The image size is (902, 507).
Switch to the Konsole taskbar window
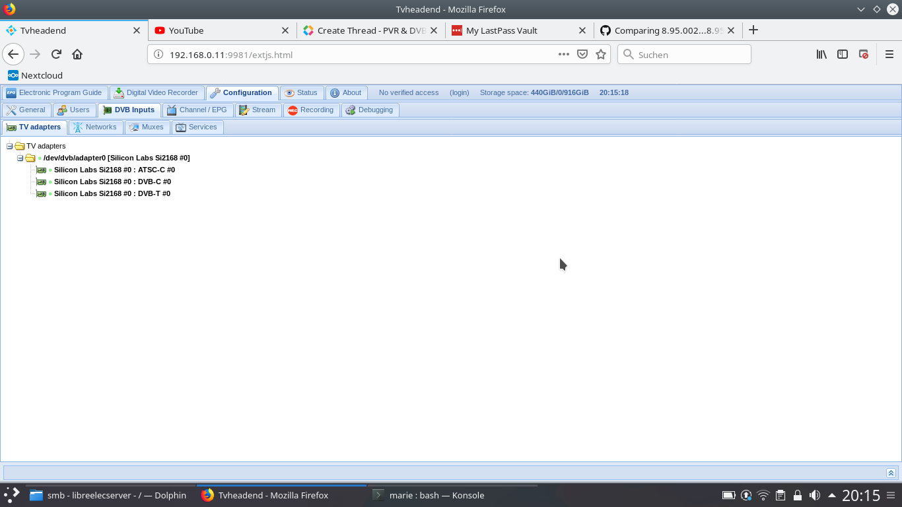pyautogui.click(x=436, y=495)
